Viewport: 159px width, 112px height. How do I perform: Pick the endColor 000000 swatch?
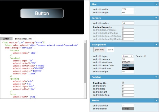(x=128, y=68)
